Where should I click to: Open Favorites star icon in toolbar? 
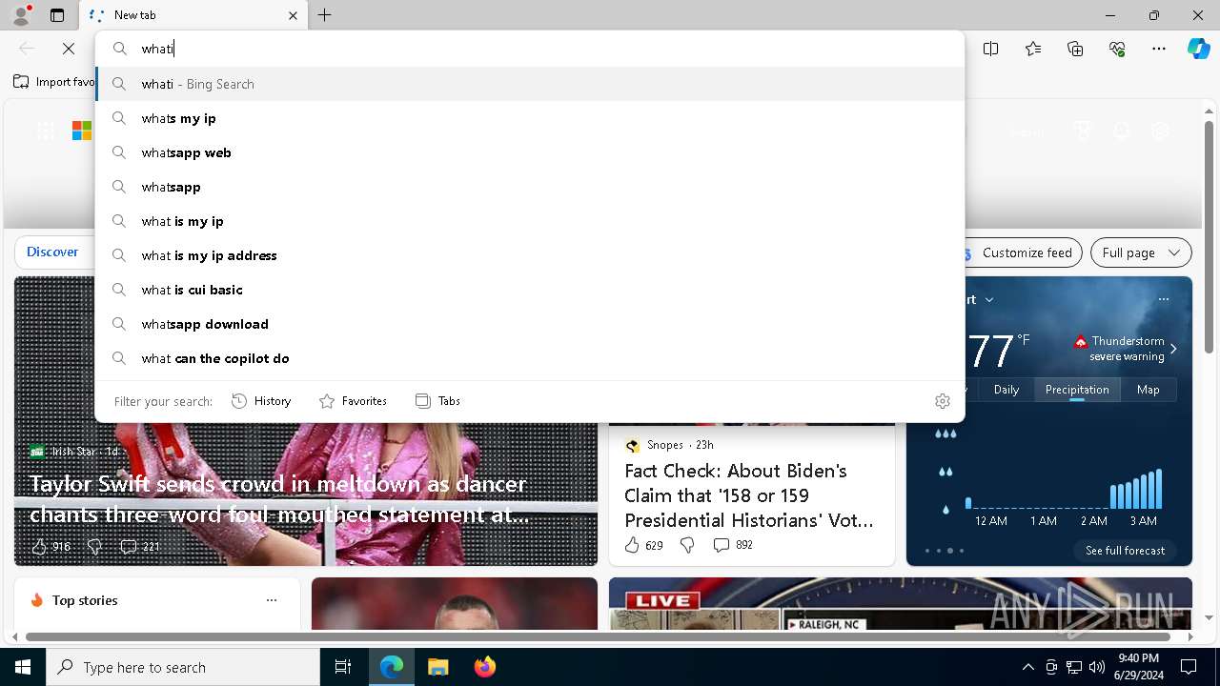pos(1033,49)
